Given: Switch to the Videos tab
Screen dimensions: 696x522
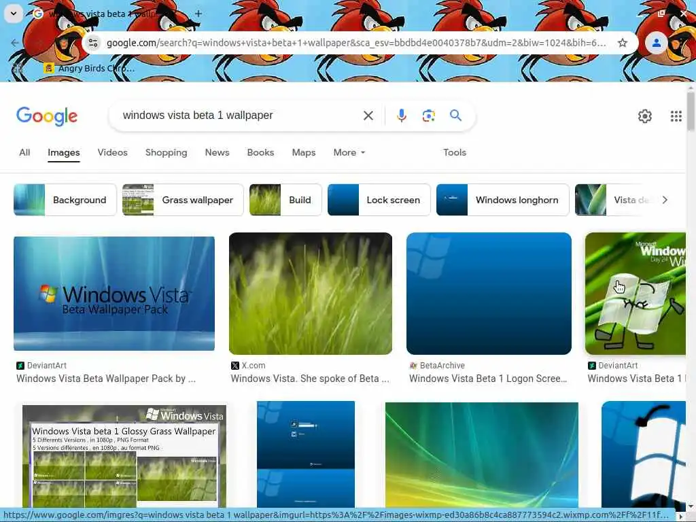Looking at the screenshot, I should (x=112, y=152).
